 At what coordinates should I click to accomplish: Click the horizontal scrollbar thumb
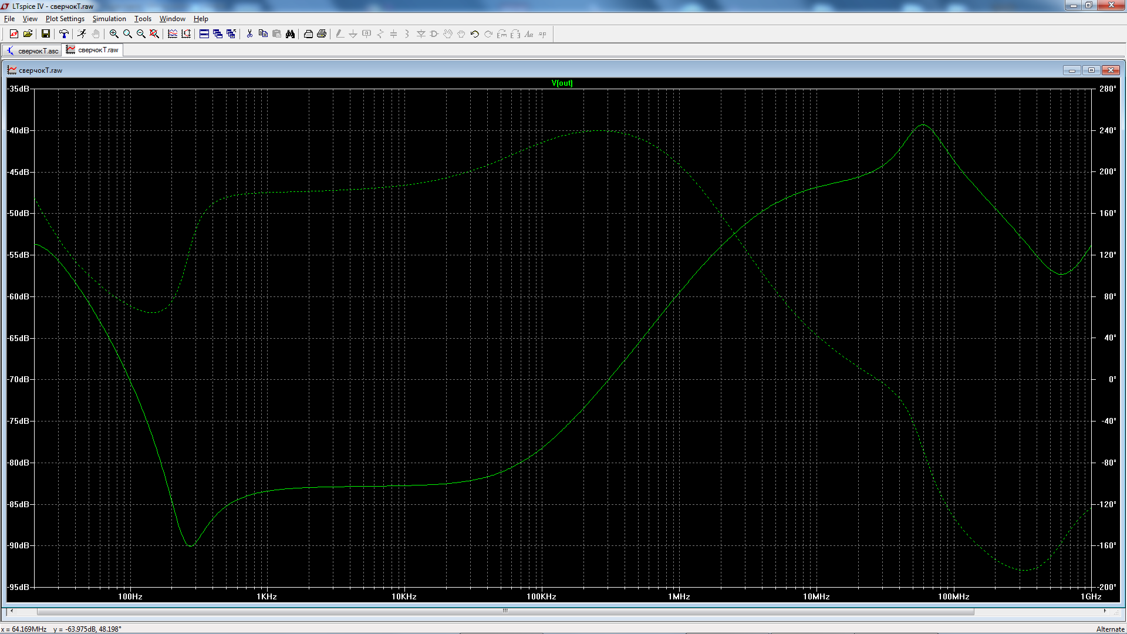(505, 611)
